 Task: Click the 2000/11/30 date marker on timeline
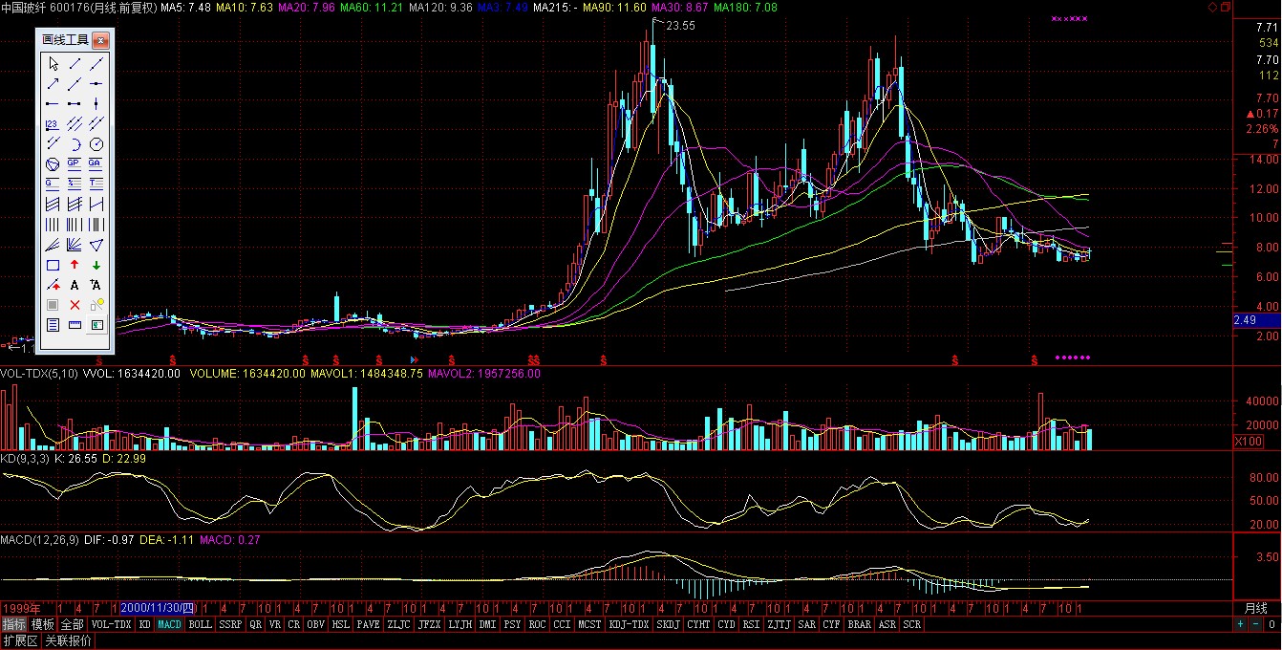(x=158, y=608)
